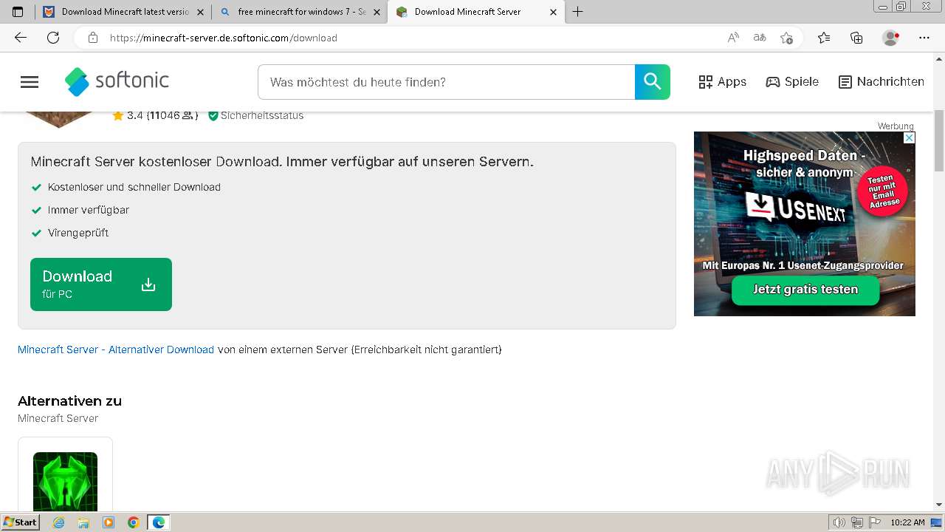This screenshot has height=532, width=945.
Task: Open Edge Settings and more menu
Action: [924, 38]
